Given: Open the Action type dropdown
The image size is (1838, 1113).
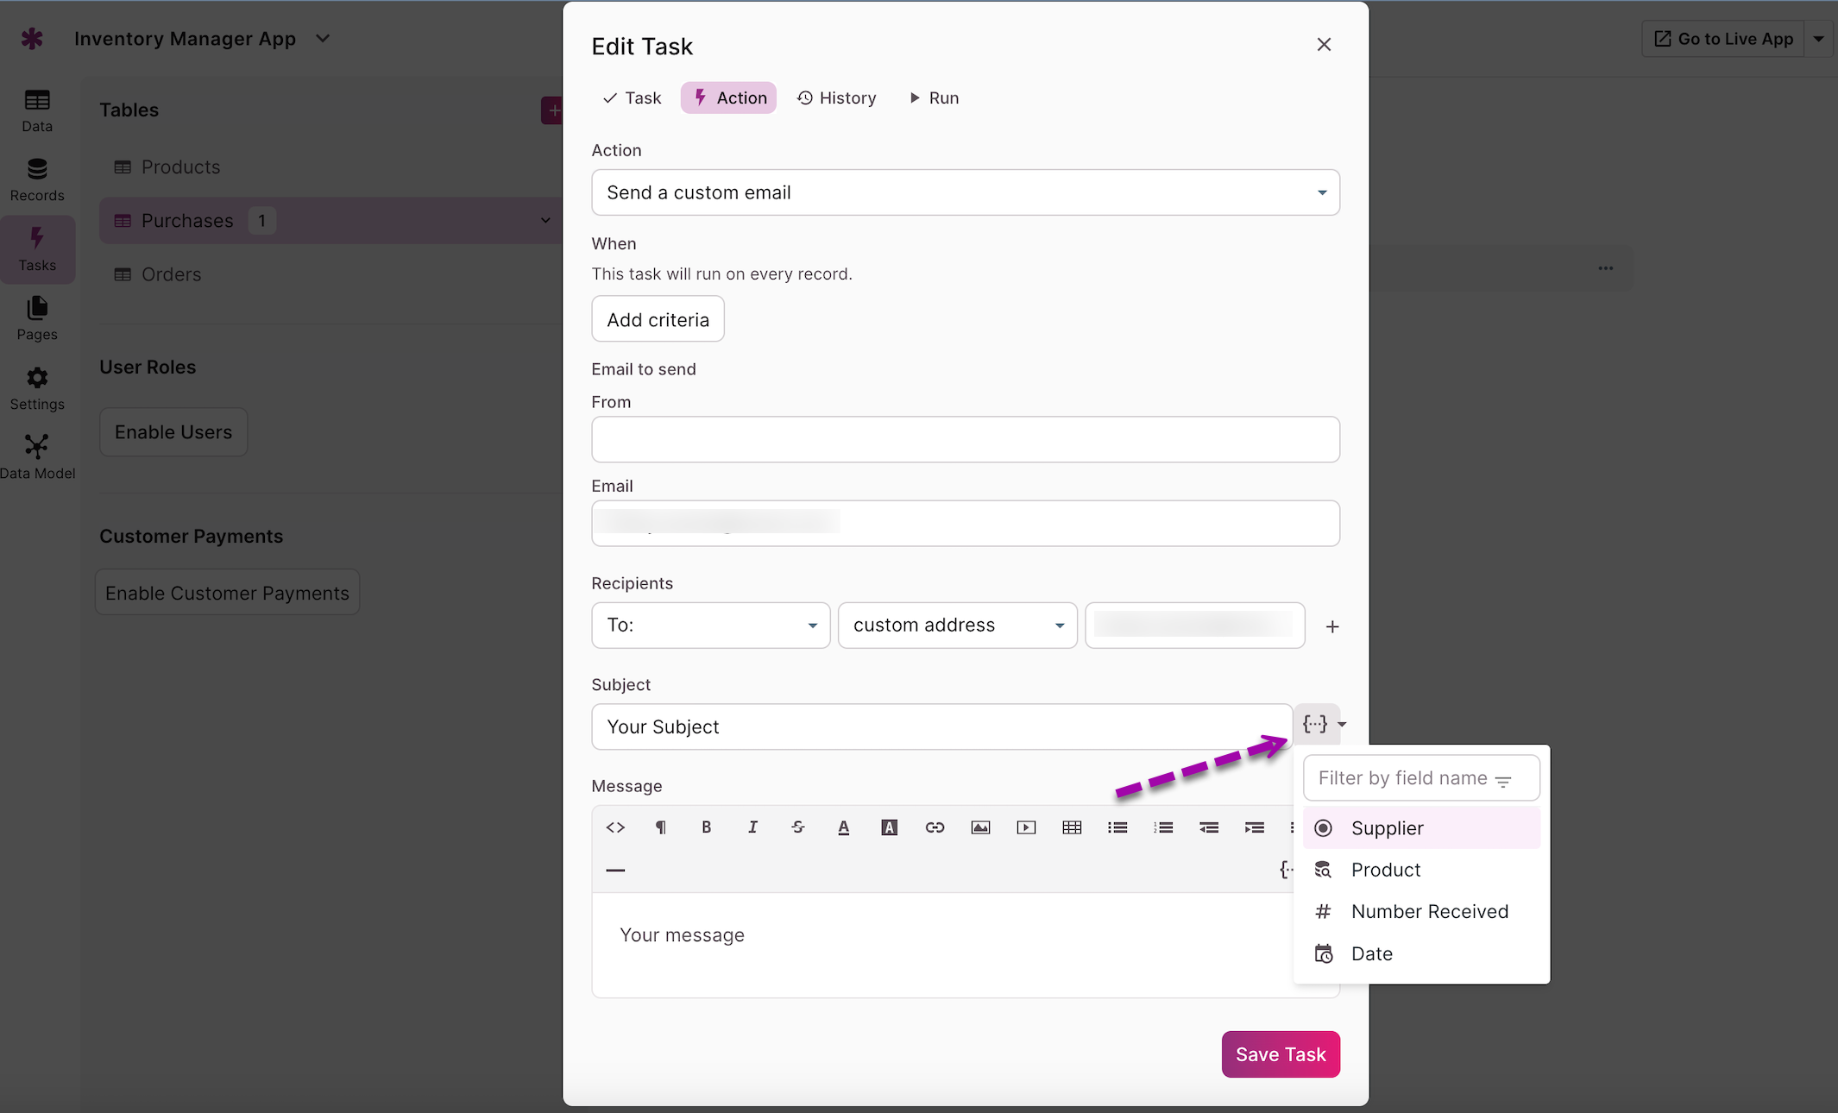Looking at the screenshot, I should coord(965,192).
